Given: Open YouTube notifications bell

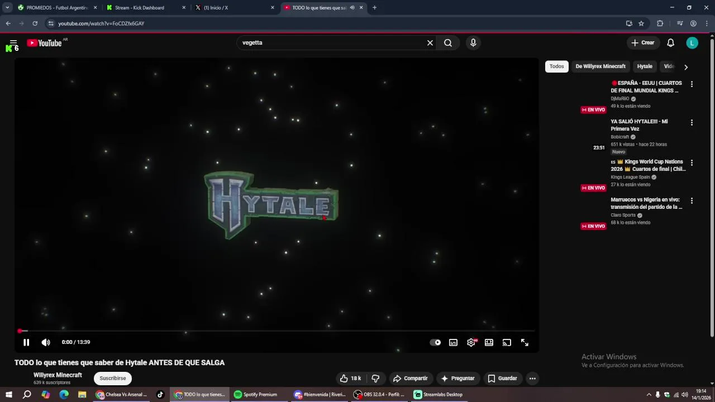Looking at the screenshot, I should pyautogui.click(x=671, y=43).
